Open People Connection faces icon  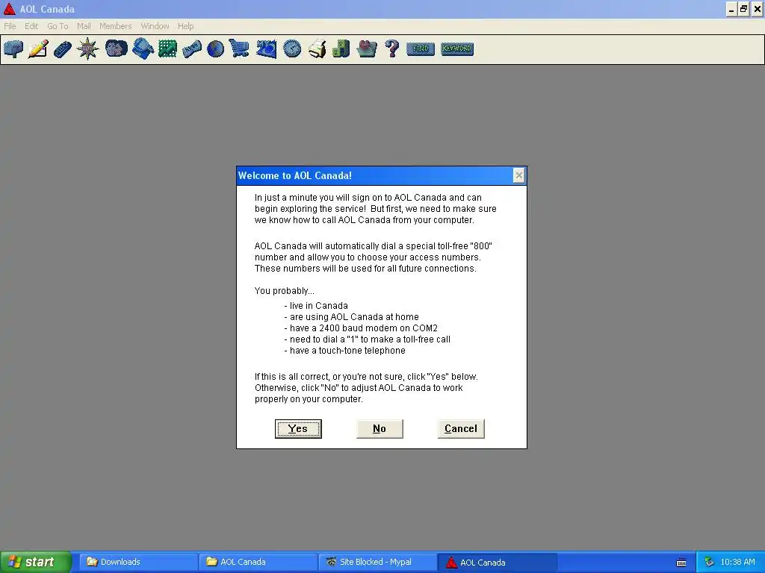116,48
